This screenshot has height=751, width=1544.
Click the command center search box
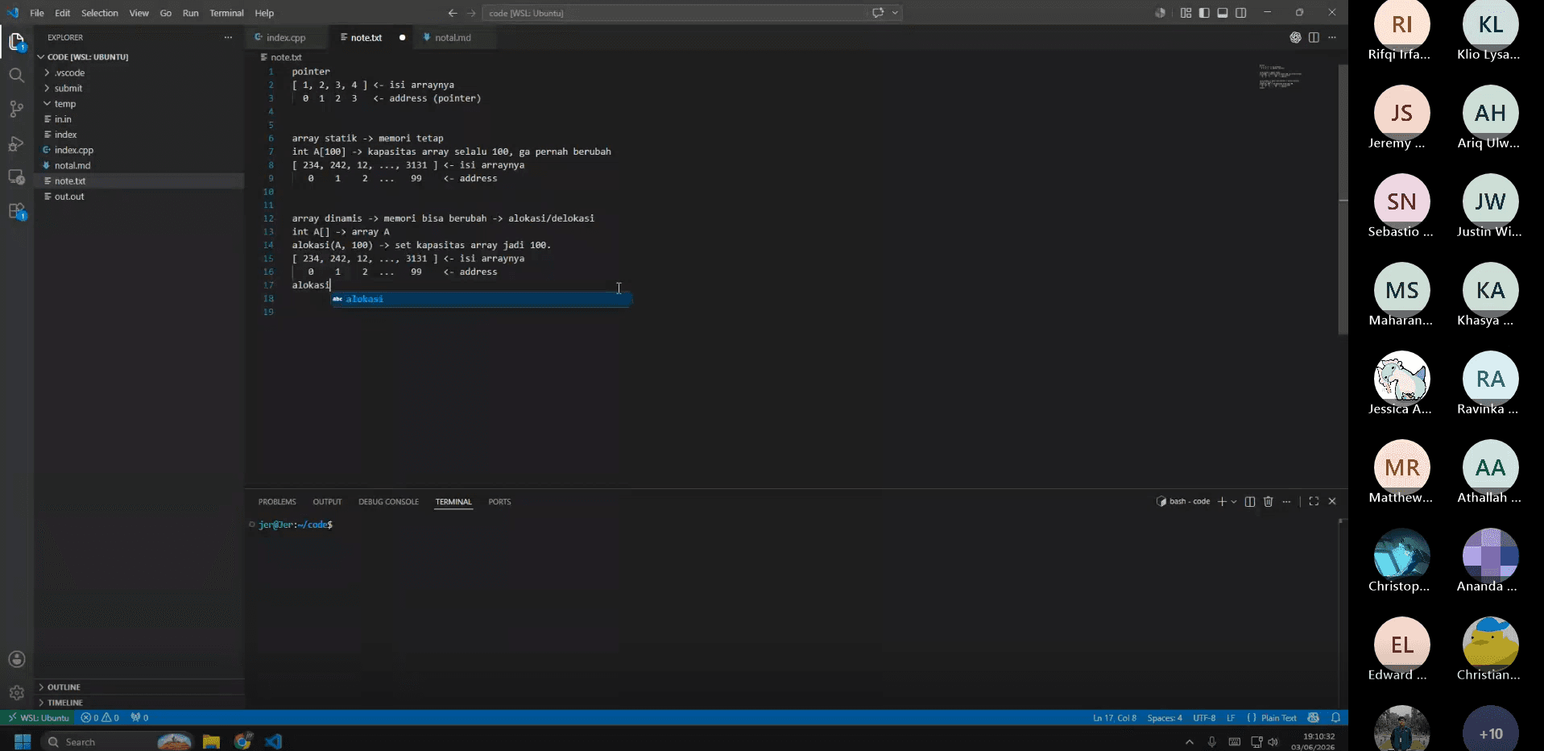pyautogui.click(x=675, y=13)
